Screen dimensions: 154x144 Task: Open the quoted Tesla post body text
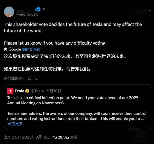point(77,108)
